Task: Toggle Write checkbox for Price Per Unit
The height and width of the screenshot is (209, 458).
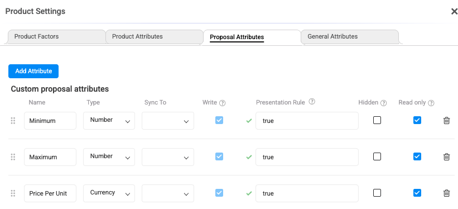Action: 219,193
